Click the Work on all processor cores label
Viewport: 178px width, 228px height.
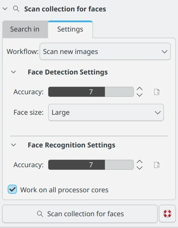64,190
